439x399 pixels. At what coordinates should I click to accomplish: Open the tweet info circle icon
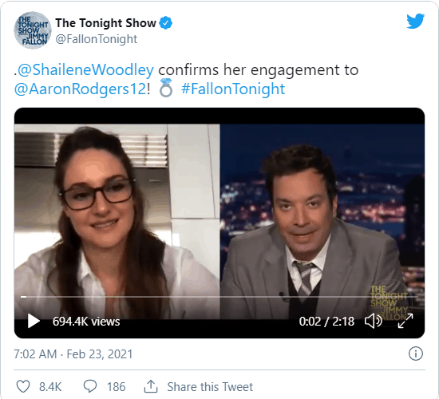(x=416, y=354)
